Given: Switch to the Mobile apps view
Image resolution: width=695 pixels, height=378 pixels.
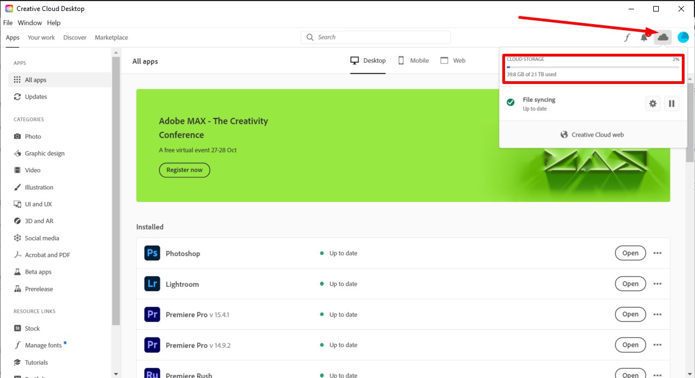Looking at the screenshot, I should (413, 60).
